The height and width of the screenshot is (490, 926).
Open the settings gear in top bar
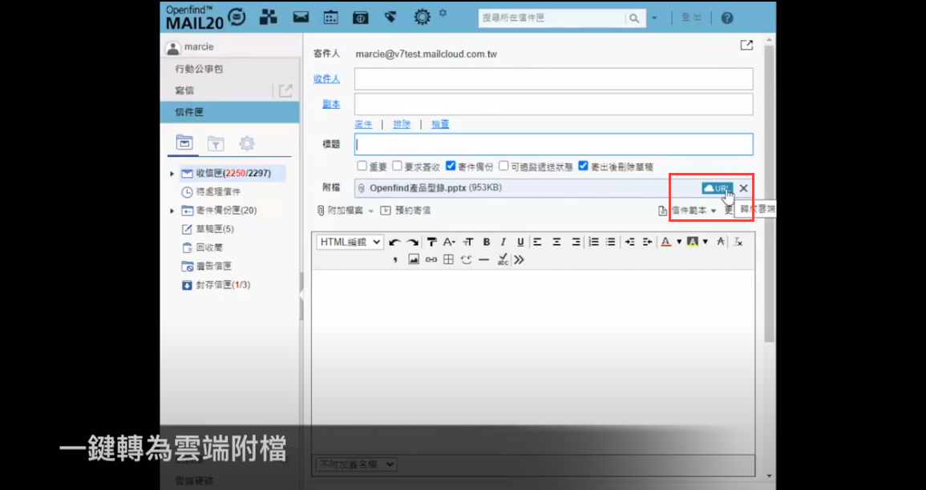click(x=423, y=17)
